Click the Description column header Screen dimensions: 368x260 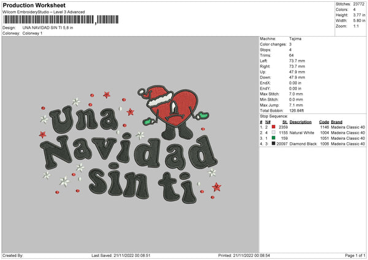point(303,121)
